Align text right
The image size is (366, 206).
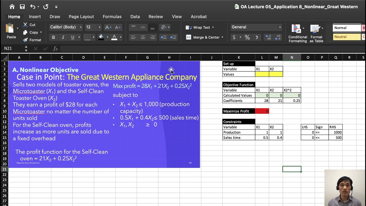pyautogui.click(x=152, y=37)
